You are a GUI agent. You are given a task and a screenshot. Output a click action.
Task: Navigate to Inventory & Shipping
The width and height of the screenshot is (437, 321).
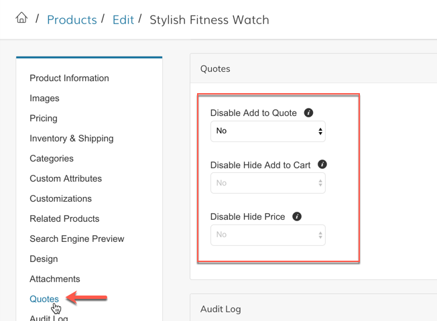[x=71, y=139]
